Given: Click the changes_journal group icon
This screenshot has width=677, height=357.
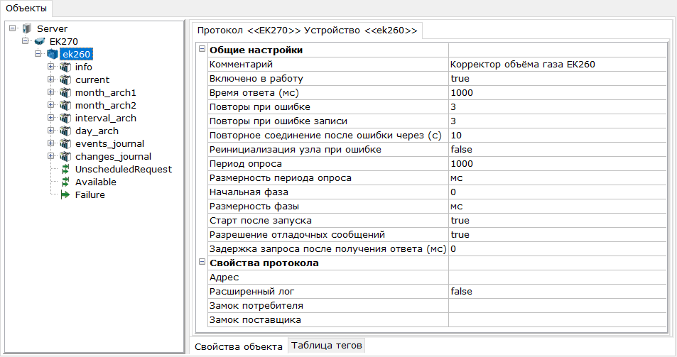Looking at the screenshot, I should click(x=65, y=157).
